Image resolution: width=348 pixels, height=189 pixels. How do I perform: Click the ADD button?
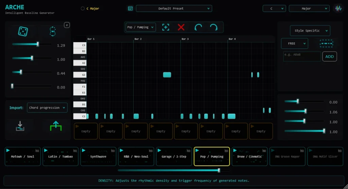tap(330, 57)
